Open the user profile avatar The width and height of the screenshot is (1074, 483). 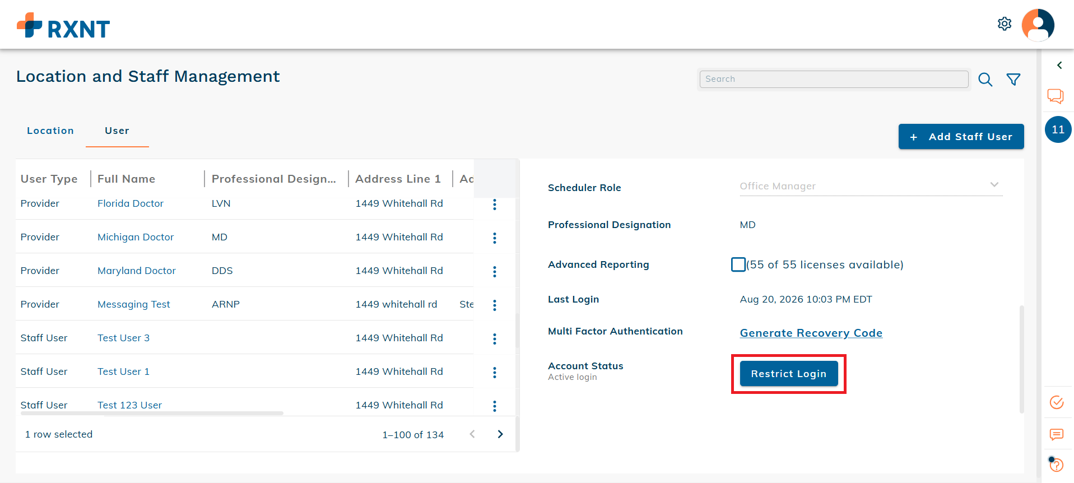click(1038, 25)
